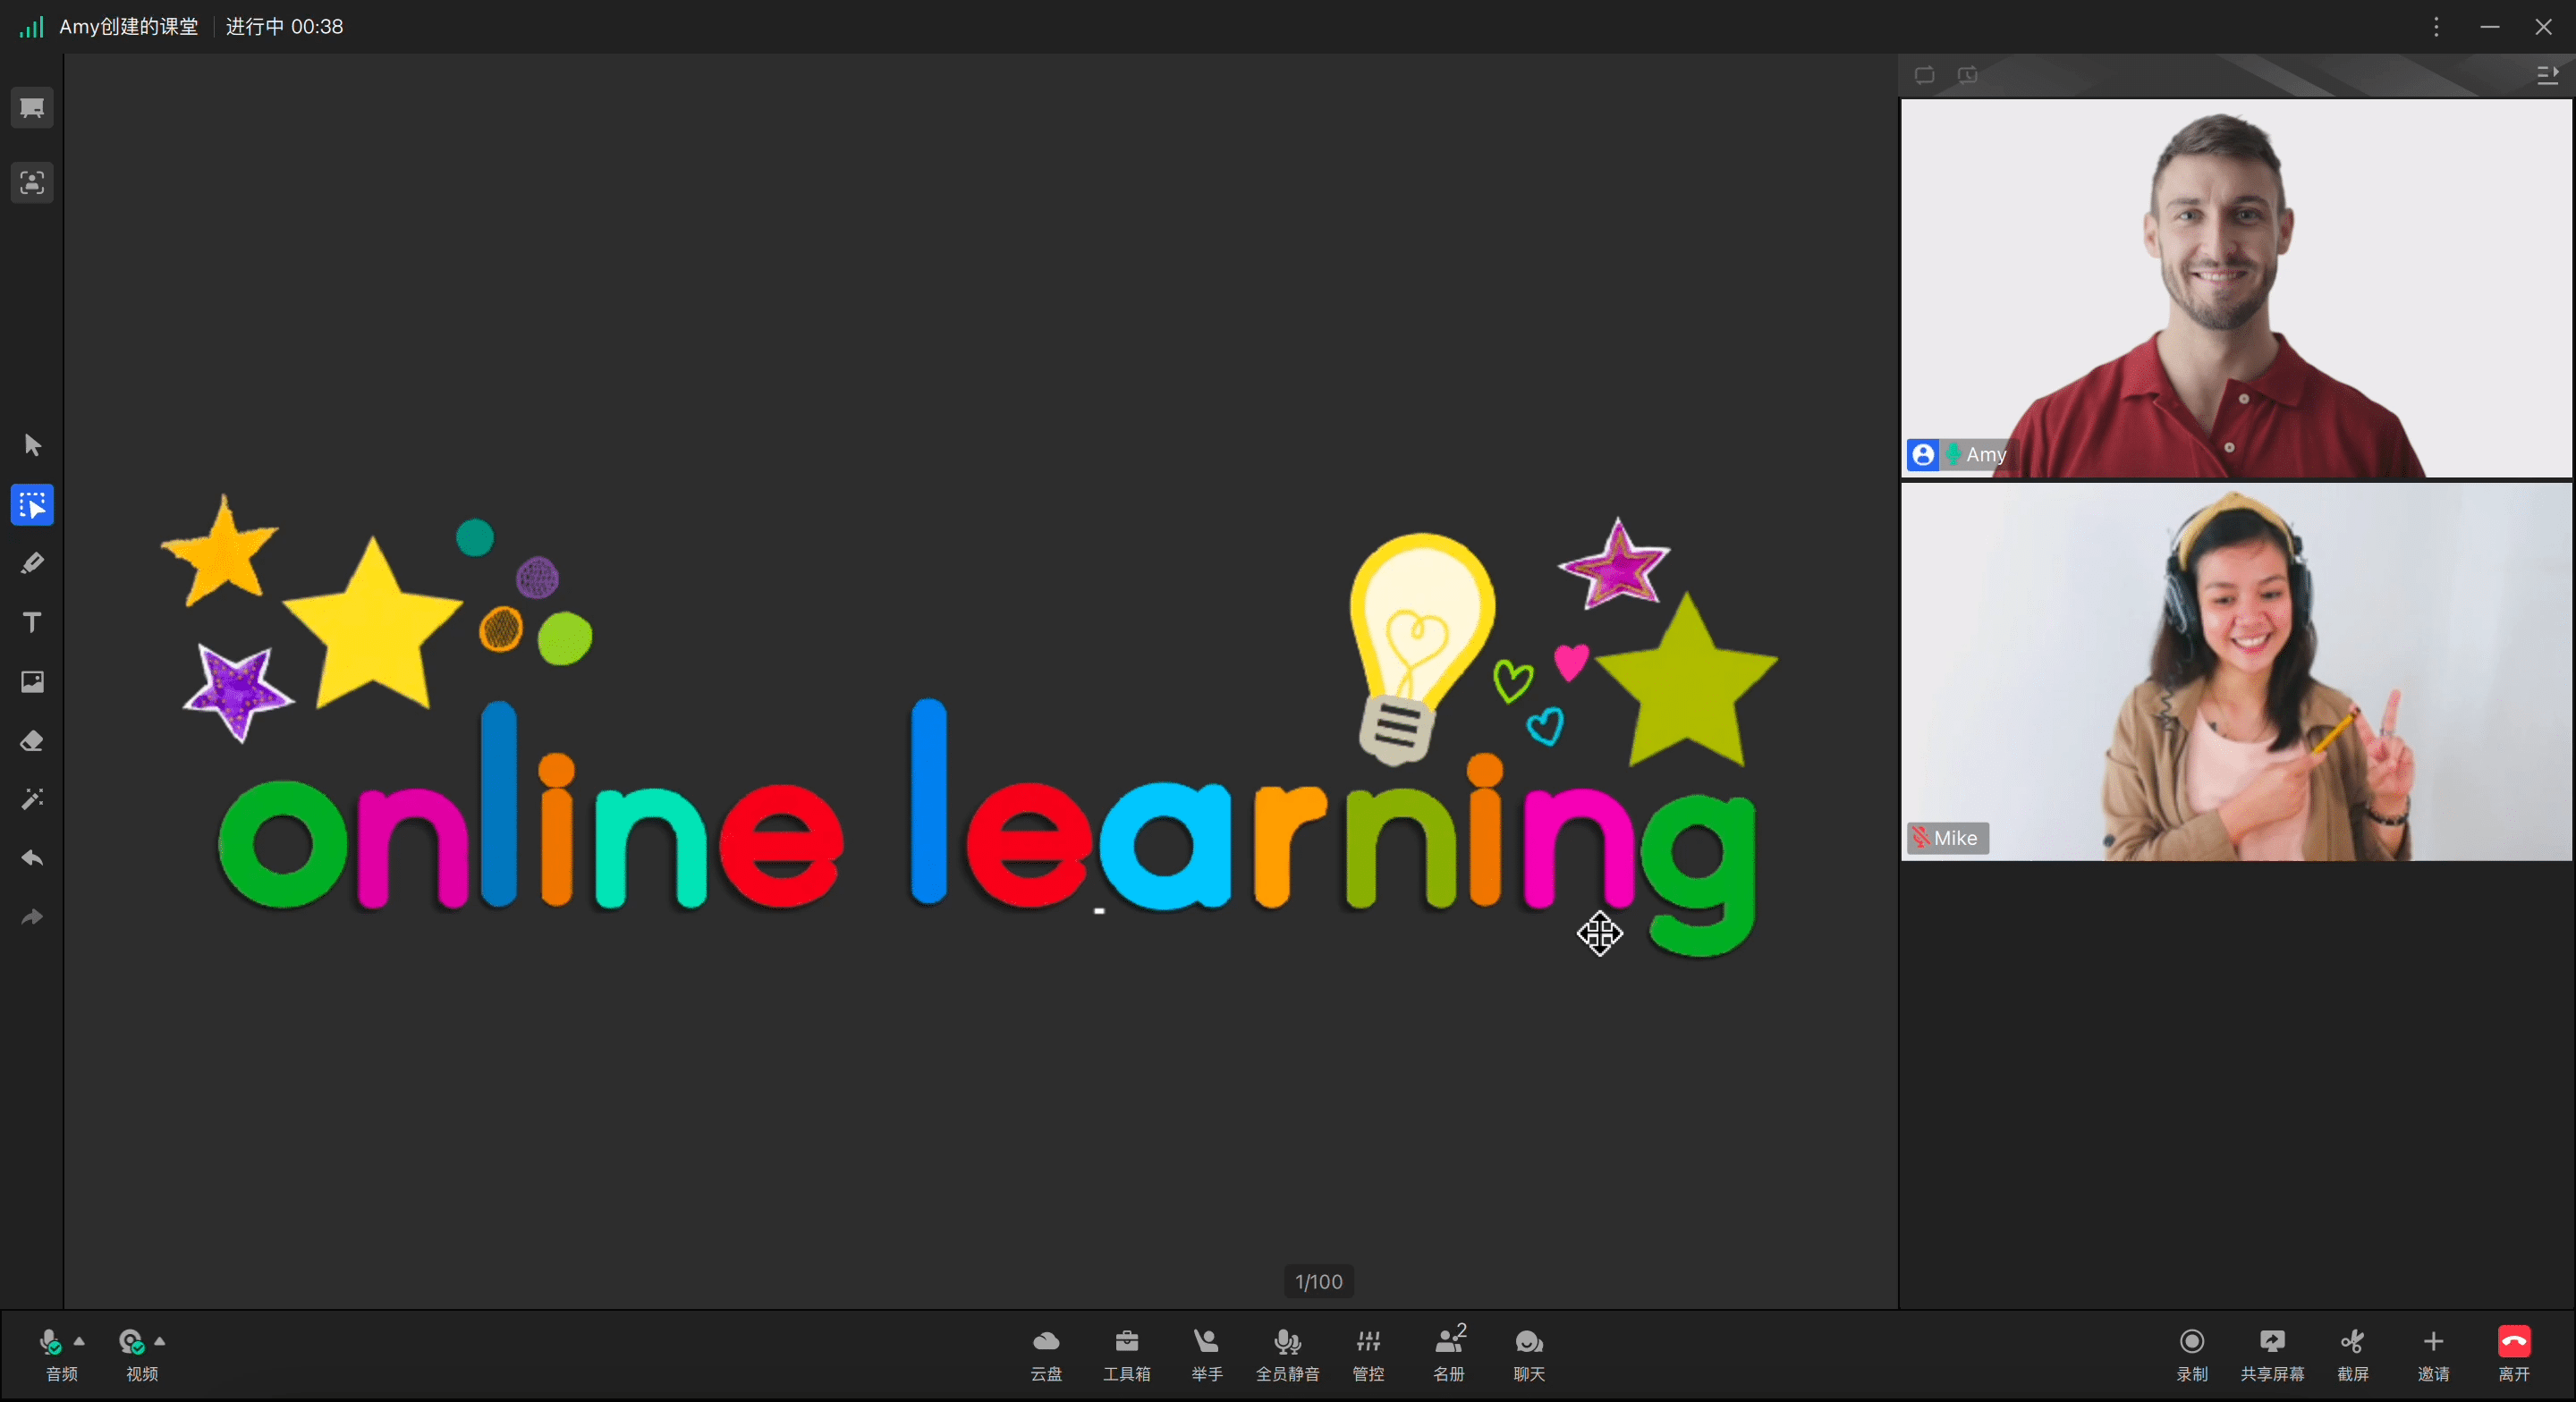Open the 管控 control settings

click(x=1368, y=1355)
